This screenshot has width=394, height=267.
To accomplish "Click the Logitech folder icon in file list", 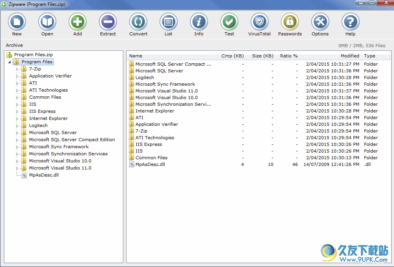I will 132,77.
